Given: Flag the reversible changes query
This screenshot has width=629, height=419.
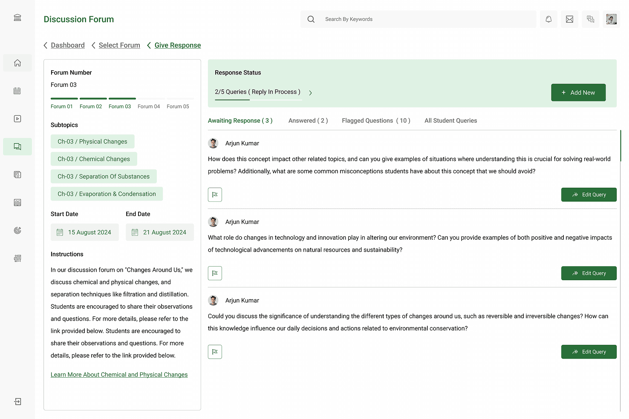Looking at the screenshot, I should pyautogui.click(x=215, y=352).
